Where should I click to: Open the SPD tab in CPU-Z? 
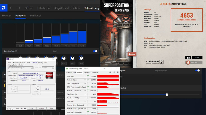tap(28, 63)
